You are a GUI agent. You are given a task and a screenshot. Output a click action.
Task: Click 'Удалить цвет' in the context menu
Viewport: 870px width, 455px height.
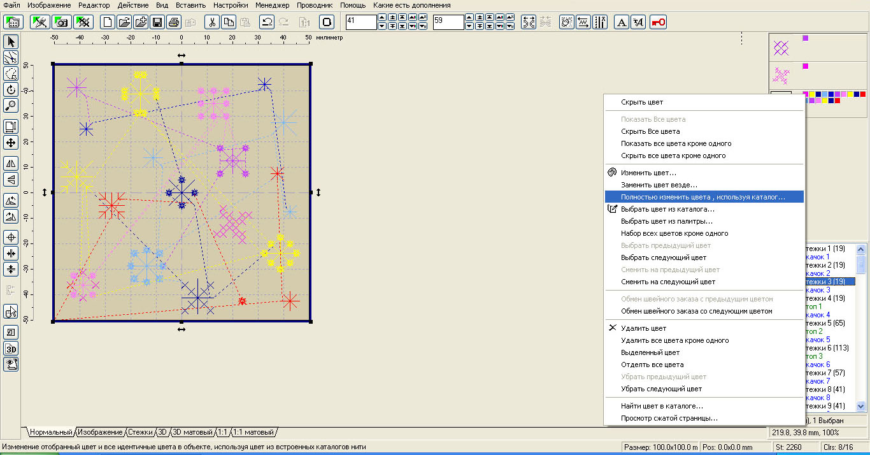[x=643, y=328]
